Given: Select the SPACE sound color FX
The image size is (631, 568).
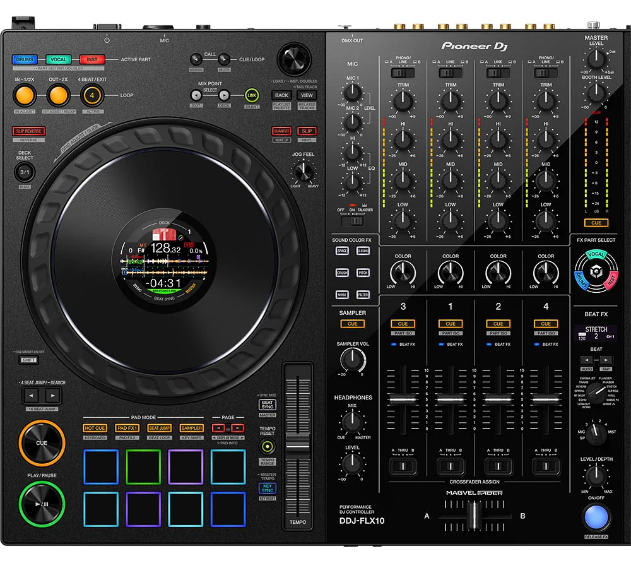Looking at the screenshot, I should pos(342,251).
